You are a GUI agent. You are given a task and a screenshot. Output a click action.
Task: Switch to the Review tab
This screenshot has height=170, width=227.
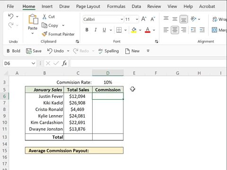pos(154,7)
